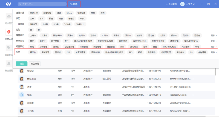Click the avatar of 姓名未知
This screenshot has height=117, width=219.
[x=22, y=79]
